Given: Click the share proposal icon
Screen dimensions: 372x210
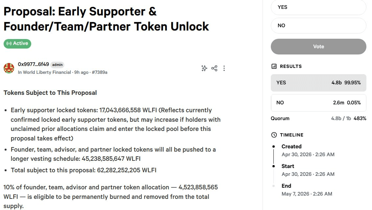Looking at the screenshot, I should [214, 68].
